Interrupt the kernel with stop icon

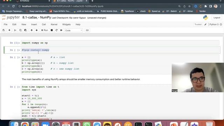click(x=52, y=30)
